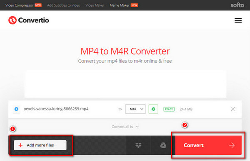Play the pexels-vanessa-loring video preview icon

tap(16, 109)
